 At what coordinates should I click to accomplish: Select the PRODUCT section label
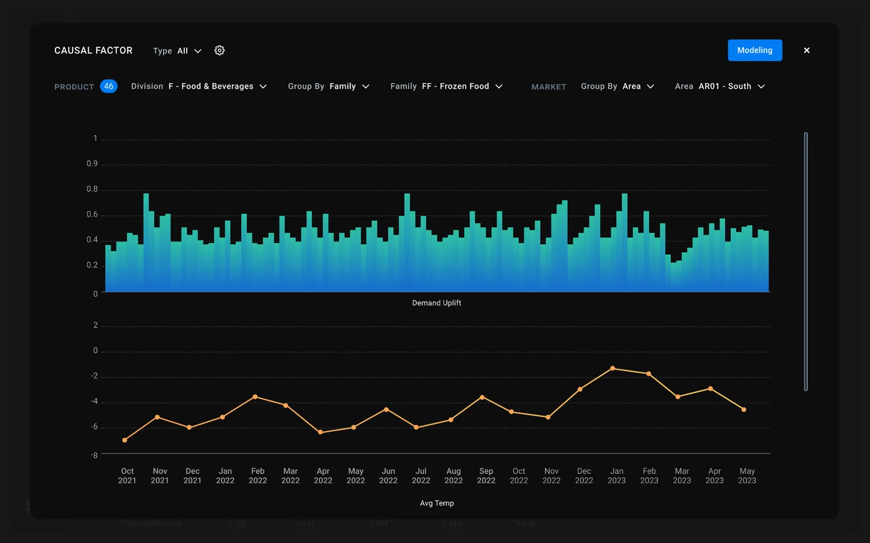pos(74,87)
